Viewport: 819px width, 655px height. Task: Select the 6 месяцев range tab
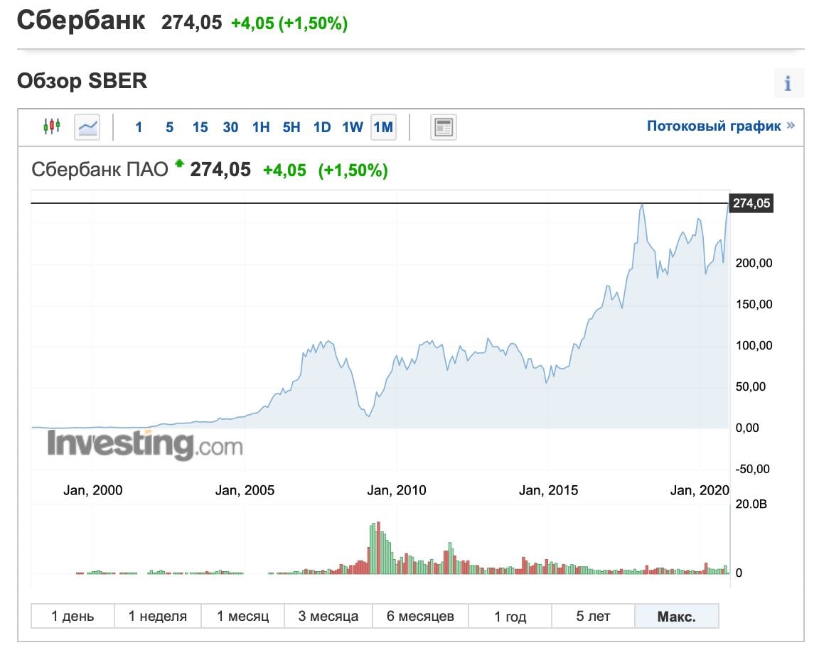coord(420,617)
